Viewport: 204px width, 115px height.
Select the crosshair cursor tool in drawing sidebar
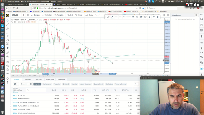pyautogui.click(x=8, y=21)
